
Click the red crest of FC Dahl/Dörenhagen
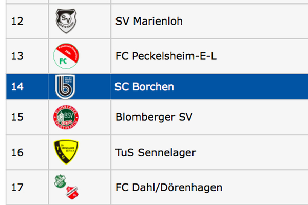coord(71,191)
